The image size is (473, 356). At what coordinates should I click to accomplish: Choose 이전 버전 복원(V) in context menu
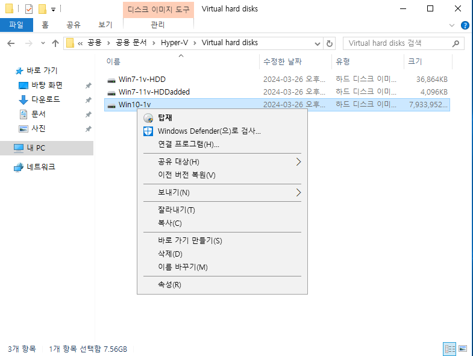coord(222,175)
